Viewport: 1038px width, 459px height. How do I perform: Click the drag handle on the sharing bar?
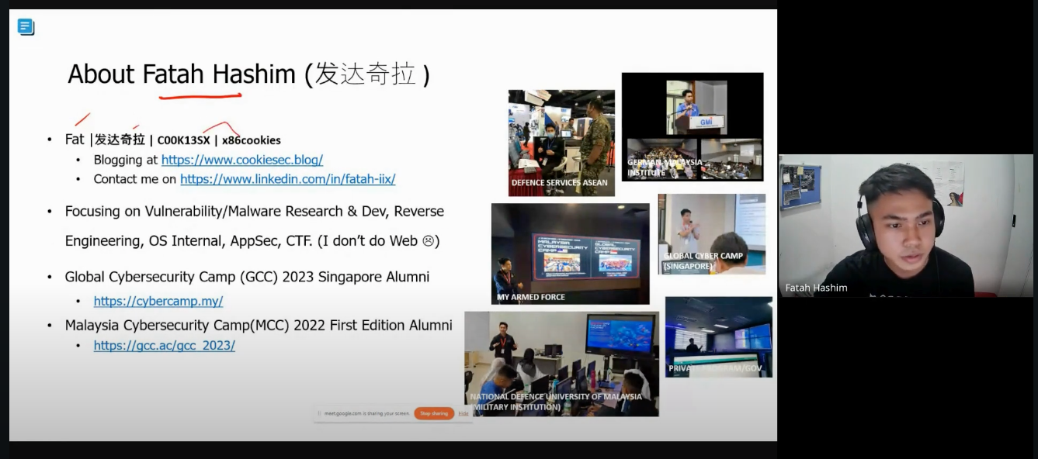tap(319, 413)
